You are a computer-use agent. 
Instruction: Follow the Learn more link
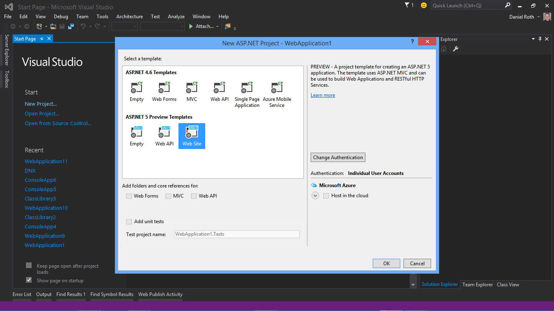pyautogui.click(x=323, y=95)
